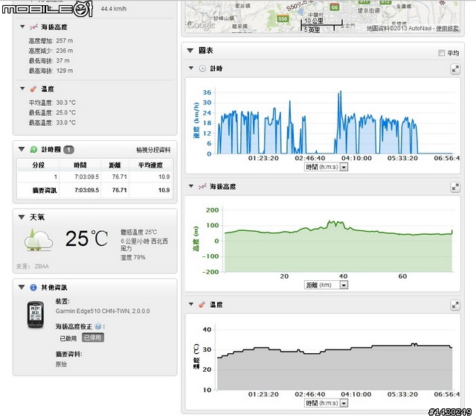Sort laps by 平均速度 column header
This screenshot has width=476, height=418.
pyautogui.click(x=150, y=165)
